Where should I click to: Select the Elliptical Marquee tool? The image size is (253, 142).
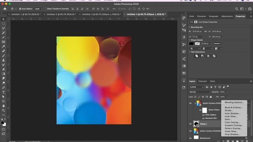click(4, 24)
